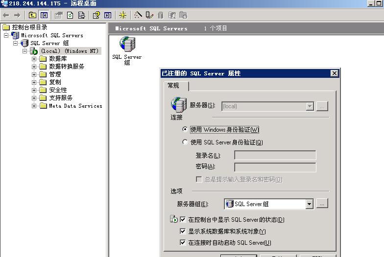The height and width of the screenshot is (257, 384).
Task: Click the yellow star New icon
Action: click(122, 15)
